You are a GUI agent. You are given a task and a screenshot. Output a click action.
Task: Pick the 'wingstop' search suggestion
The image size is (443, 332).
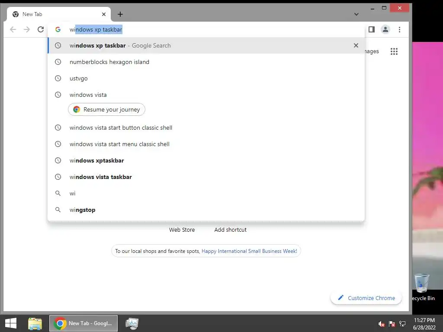pos(206,210)
